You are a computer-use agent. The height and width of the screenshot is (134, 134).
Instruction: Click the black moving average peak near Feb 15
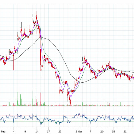tap(41, 37)
